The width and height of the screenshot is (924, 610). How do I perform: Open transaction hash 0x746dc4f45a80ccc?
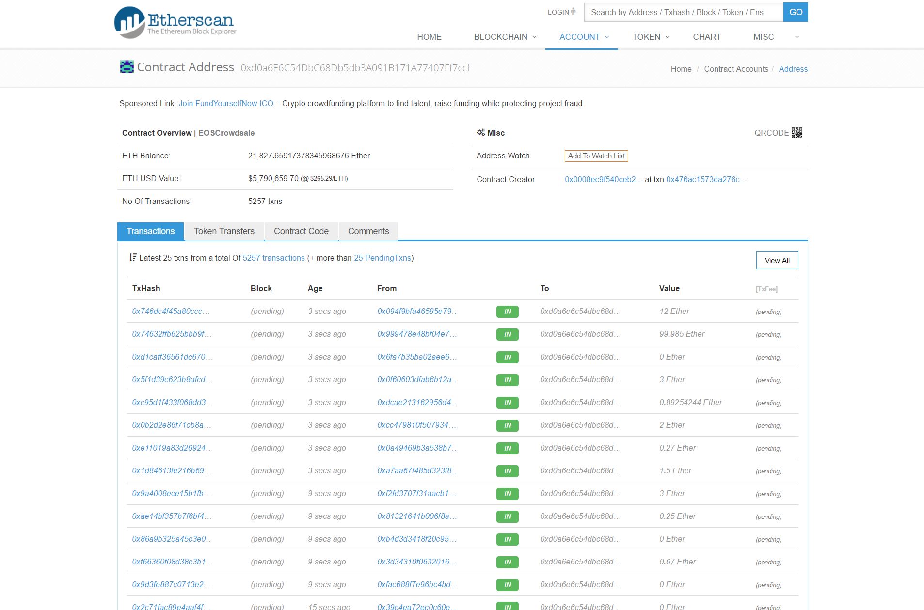171,311
